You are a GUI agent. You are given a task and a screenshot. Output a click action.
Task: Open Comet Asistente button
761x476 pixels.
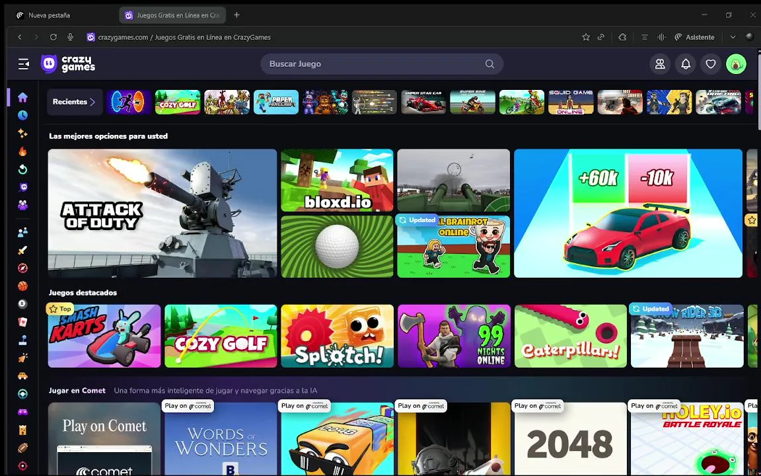(694, 37)
